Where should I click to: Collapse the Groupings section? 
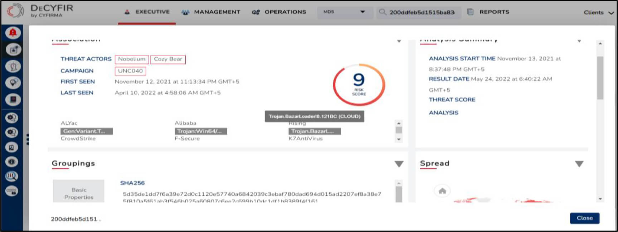pos(399,164)
